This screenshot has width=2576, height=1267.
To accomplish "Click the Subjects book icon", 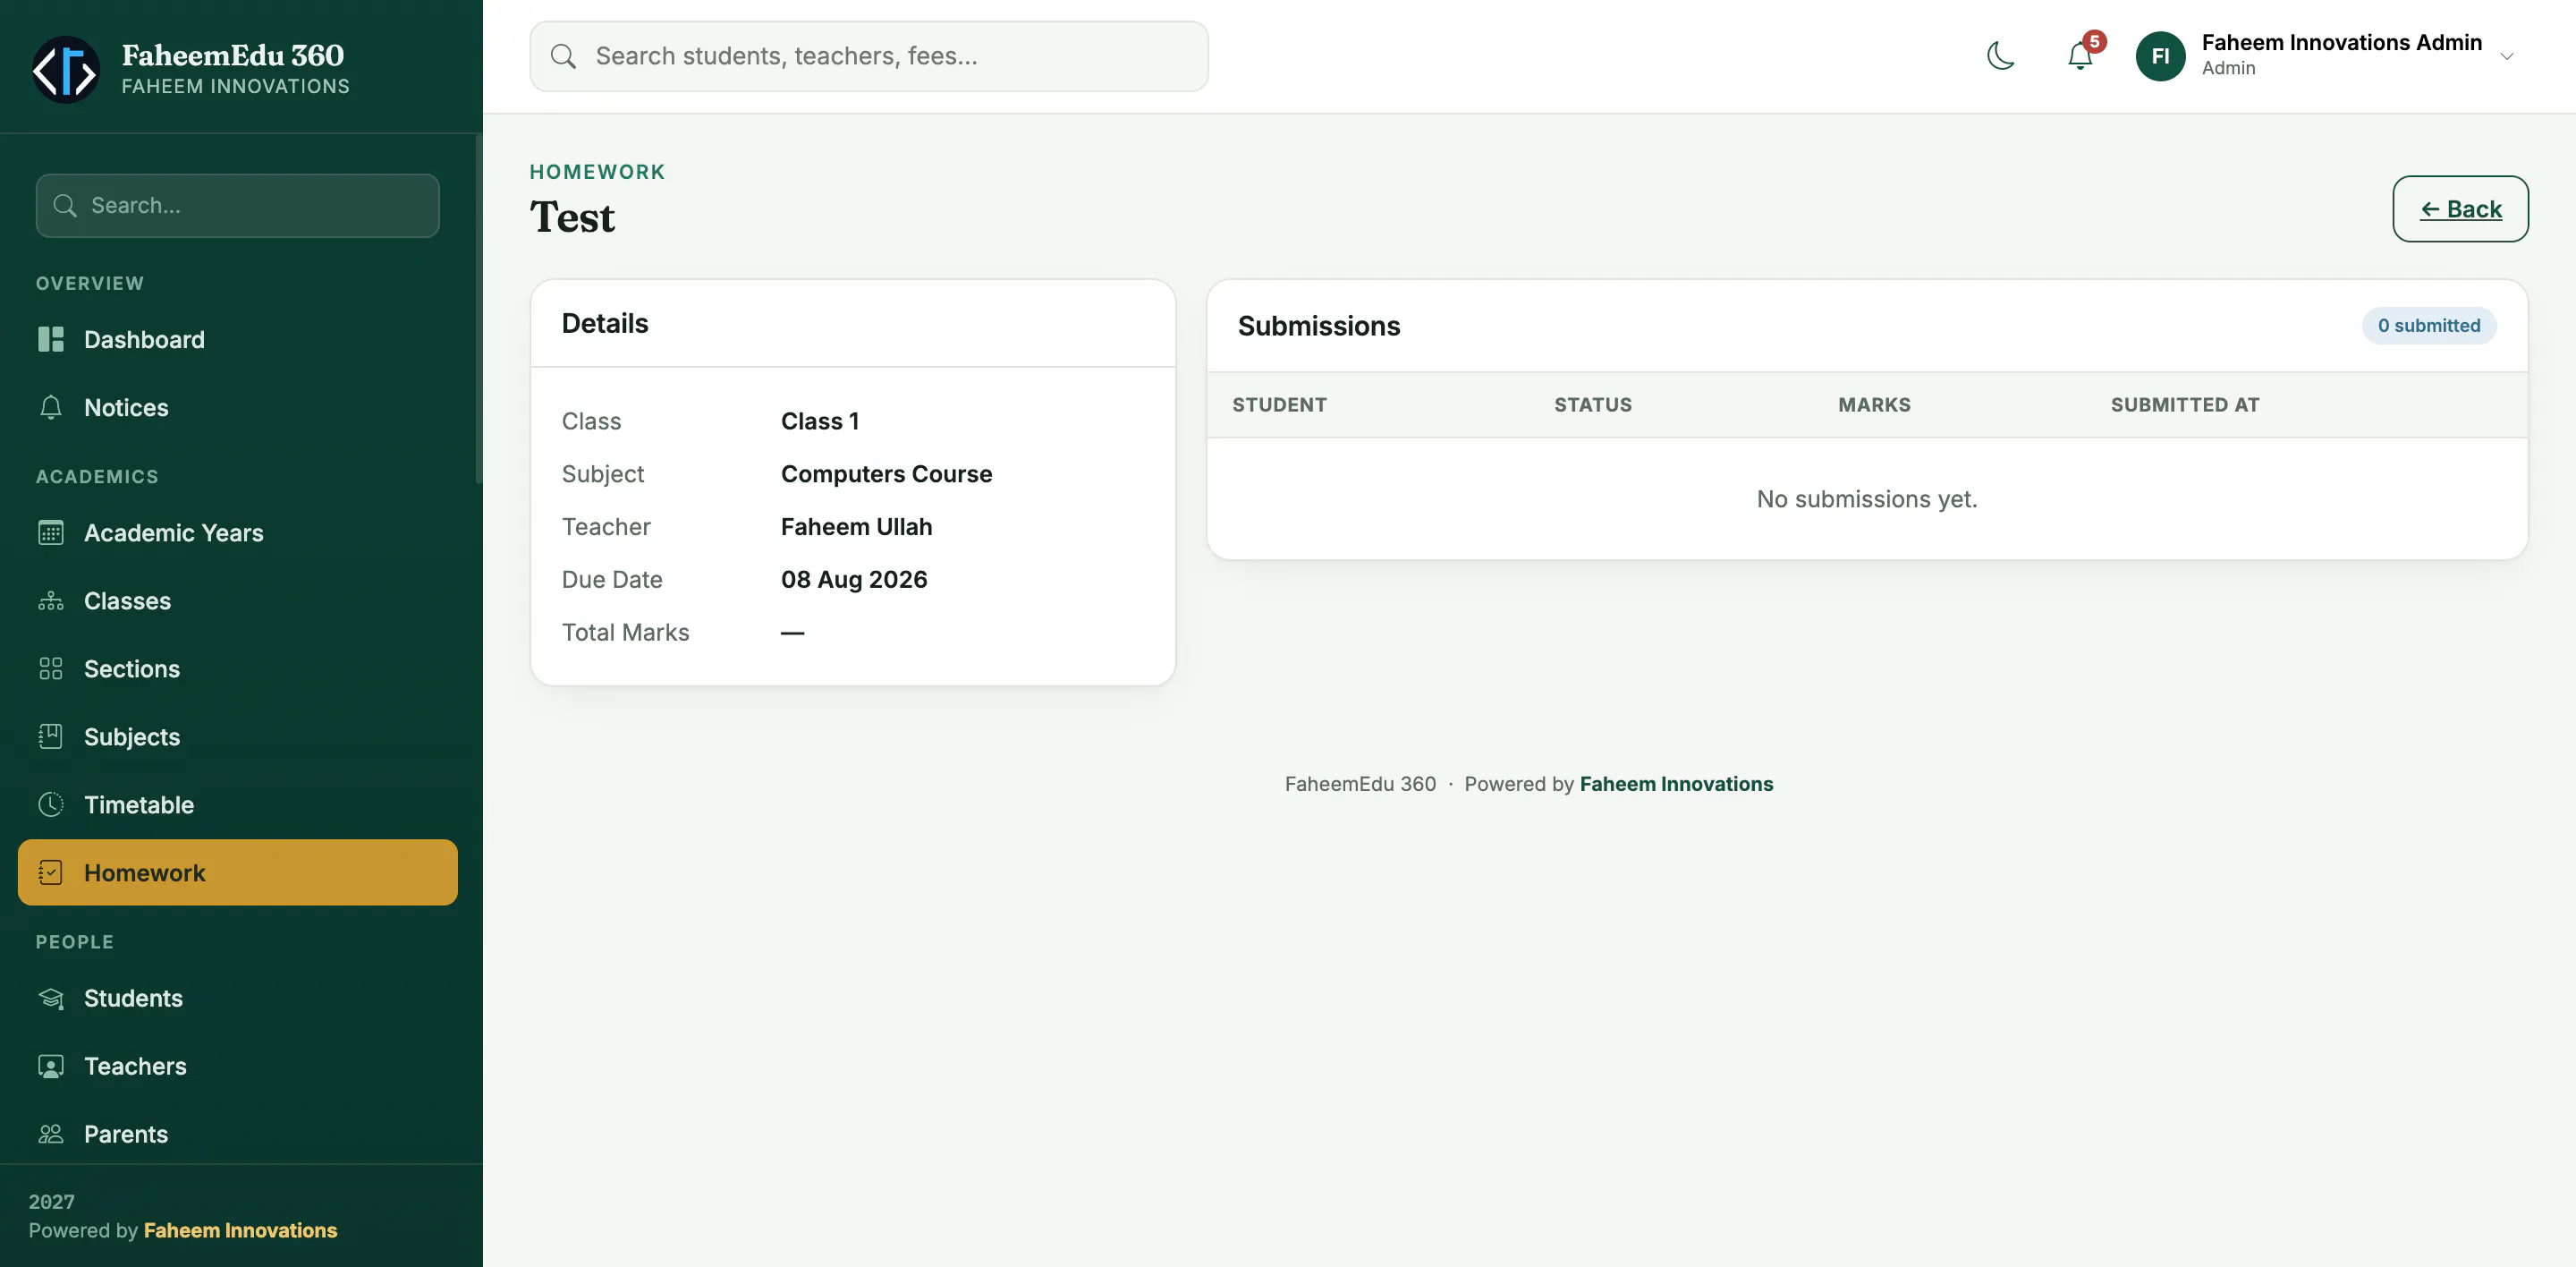I will pyautogui.click(x=51, y=737).
